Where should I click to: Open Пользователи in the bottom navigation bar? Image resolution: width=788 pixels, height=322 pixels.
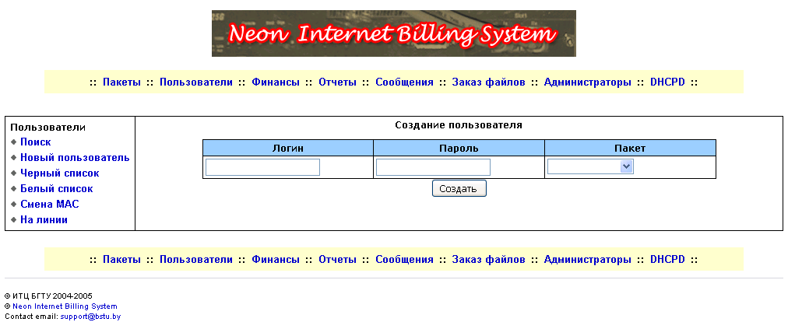pos(196,260)
